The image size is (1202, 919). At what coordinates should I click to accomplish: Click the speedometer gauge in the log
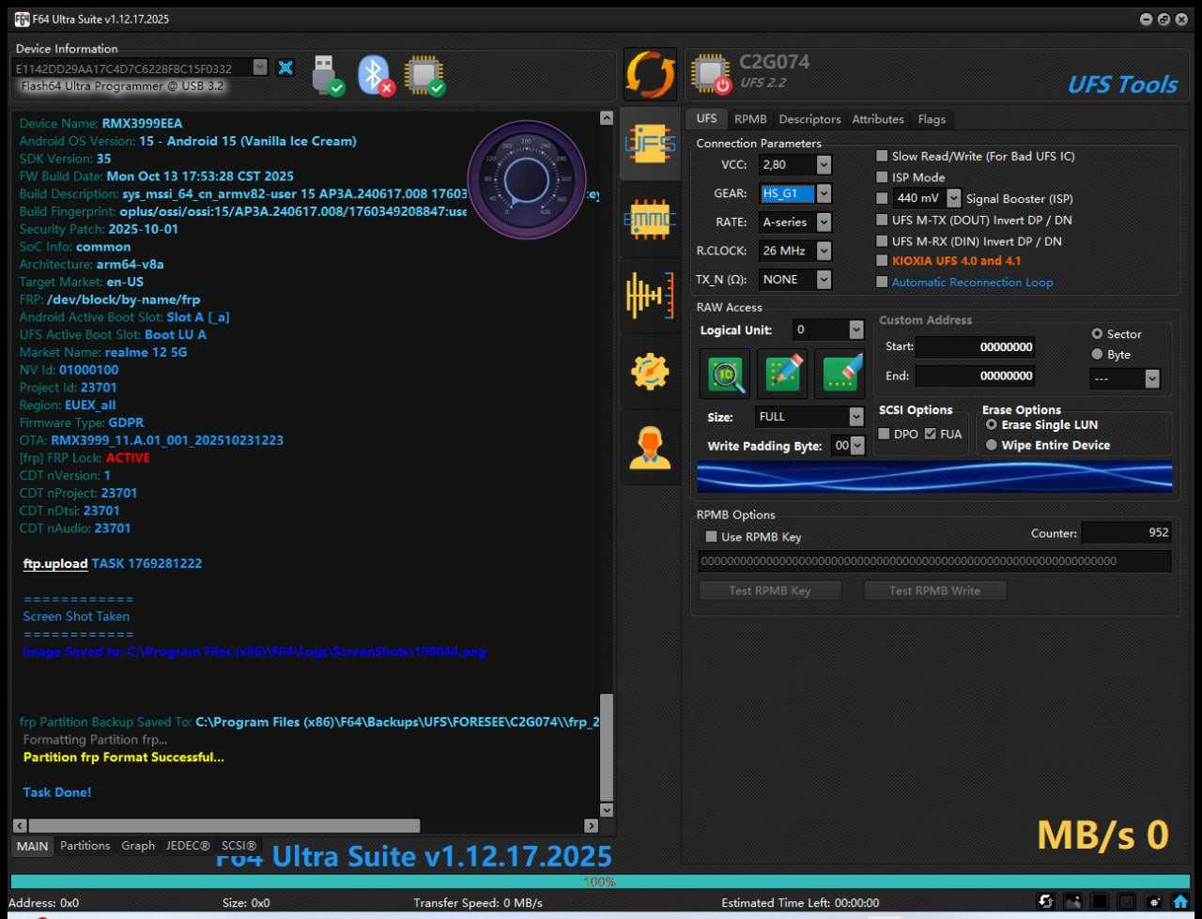click(x=527, y=179)
